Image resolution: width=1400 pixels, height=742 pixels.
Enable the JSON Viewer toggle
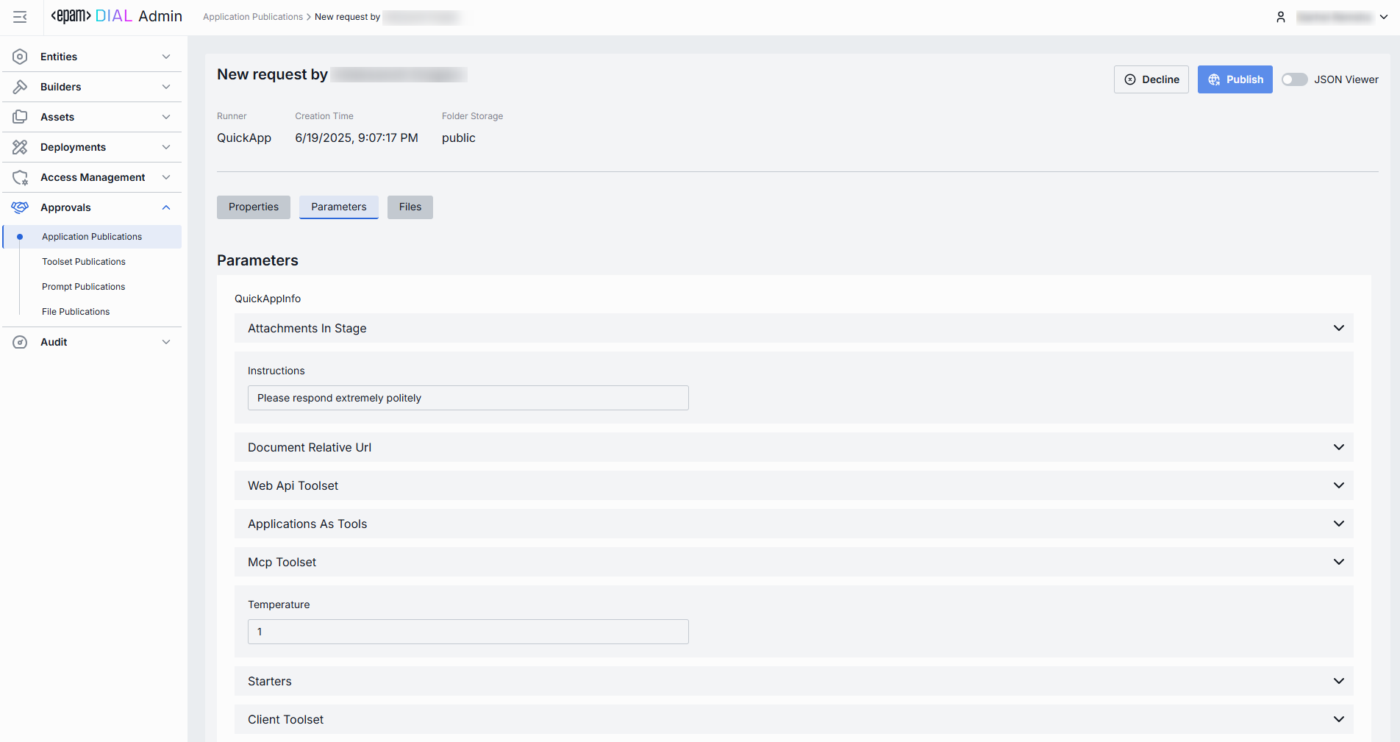pos(1294,79)
